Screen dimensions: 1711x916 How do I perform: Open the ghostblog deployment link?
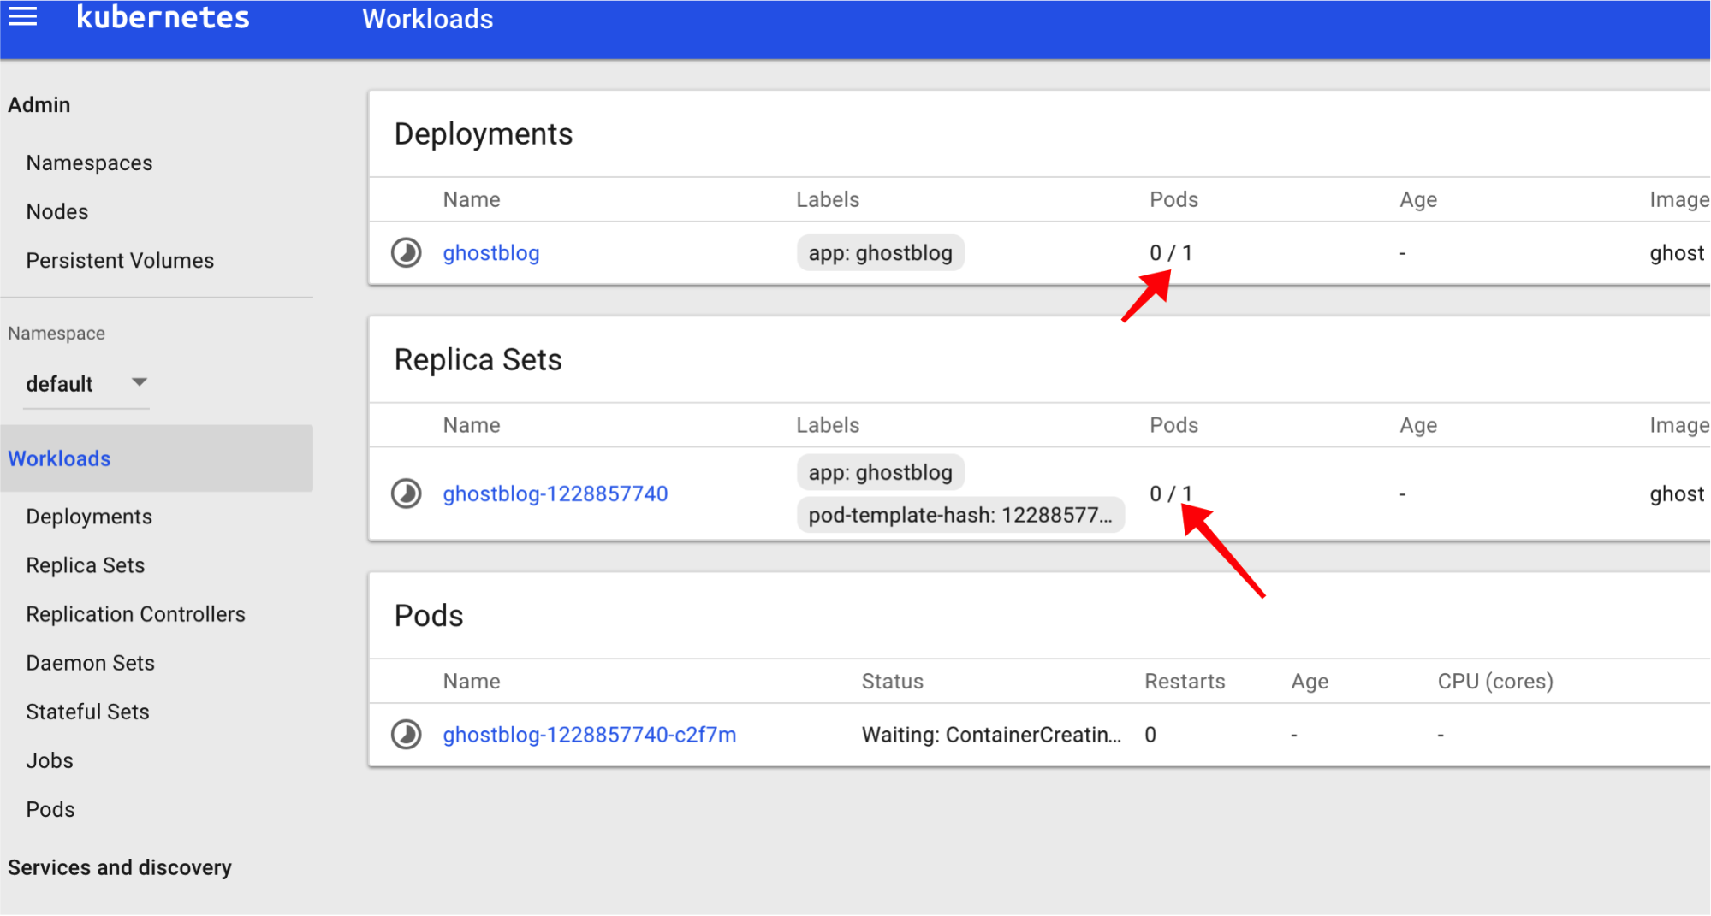[x=490, y=253]
